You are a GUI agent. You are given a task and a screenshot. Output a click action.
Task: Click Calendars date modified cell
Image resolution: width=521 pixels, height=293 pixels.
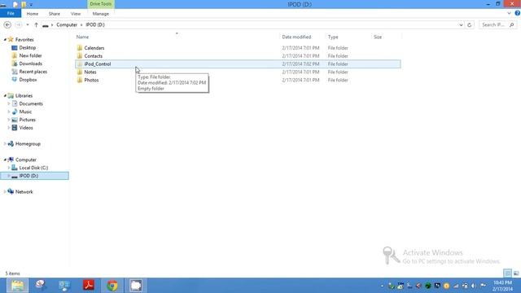point(300,48)
